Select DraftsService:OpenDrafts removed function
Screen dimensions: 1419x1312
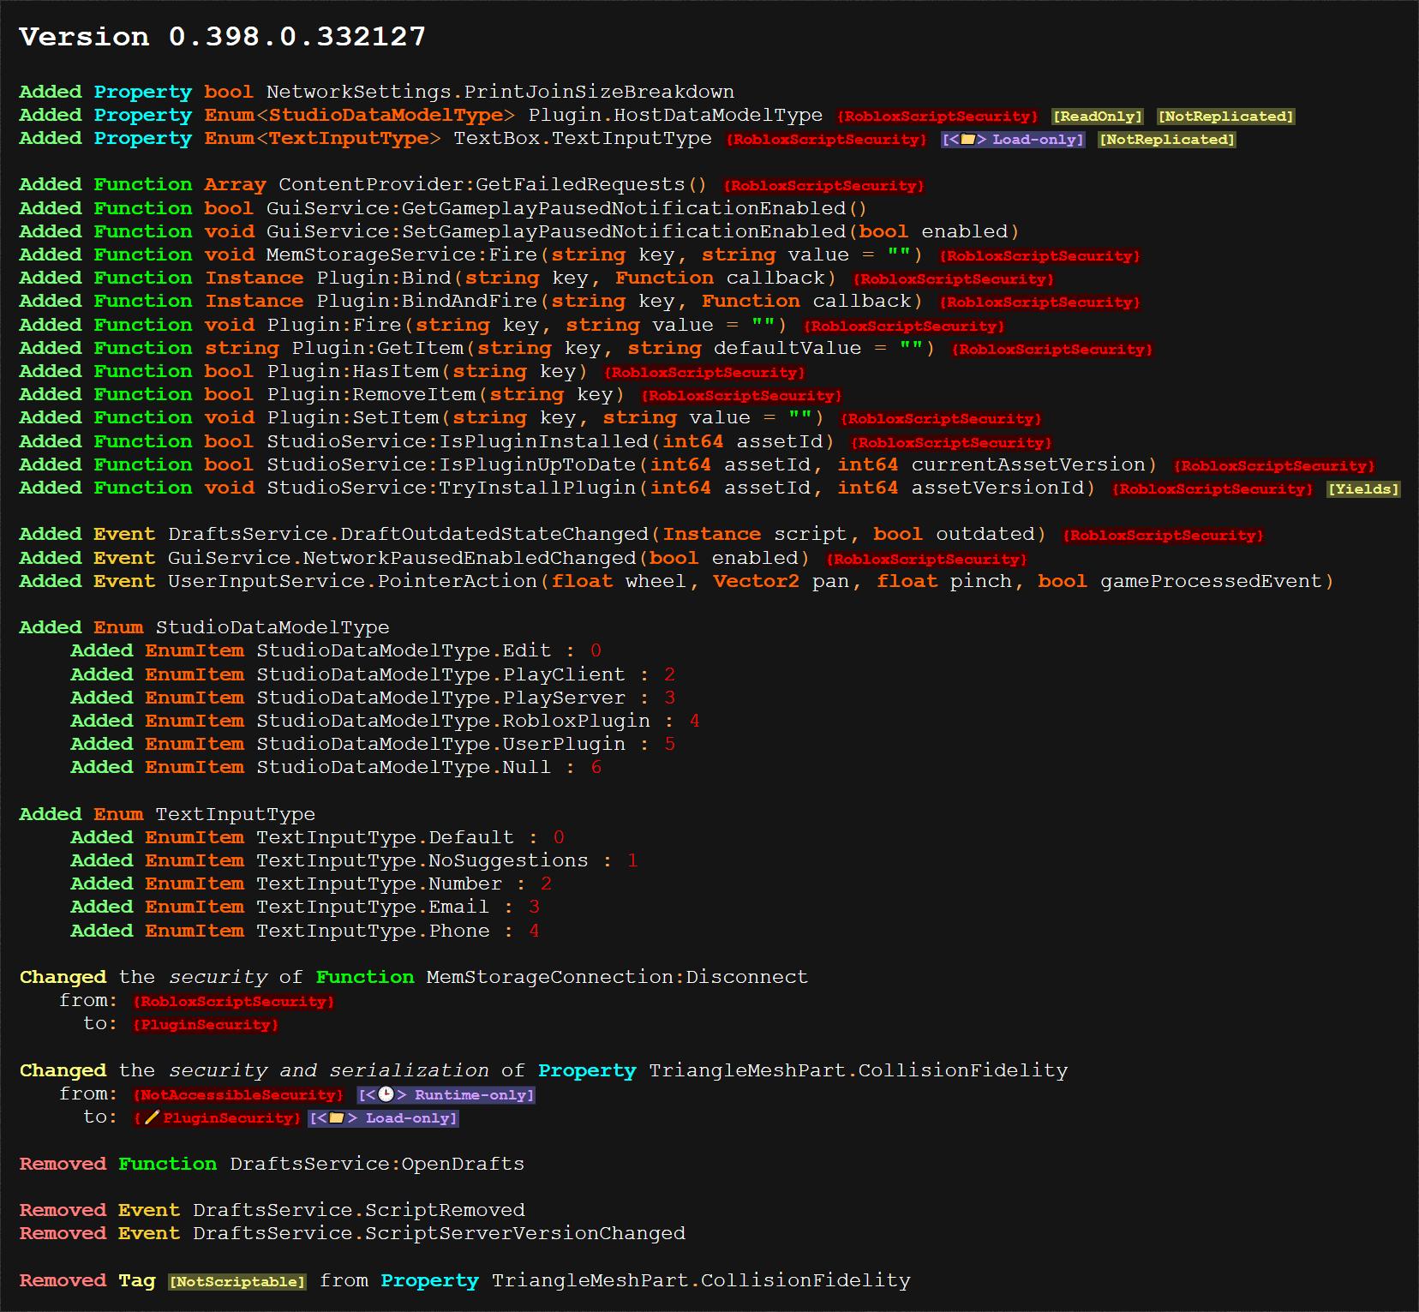pyautogui.click(x=377, y=1164)
